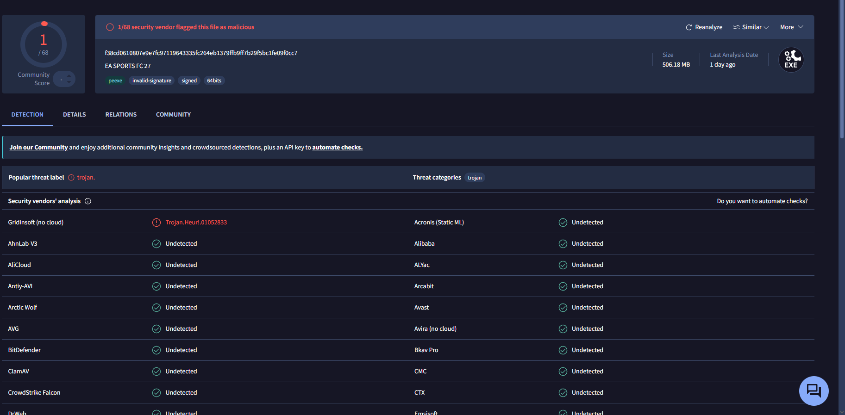The width and height of the screenshot is (845, 415).
Task: Click the file name EA SPORTS FC 27
Action: (128, 66)
